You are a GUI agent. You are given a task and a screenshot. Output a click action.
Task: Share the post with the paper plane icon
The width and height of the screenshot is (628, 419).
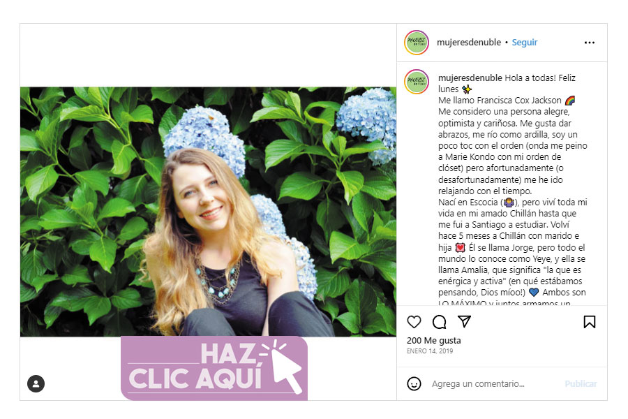pos(464,321)
